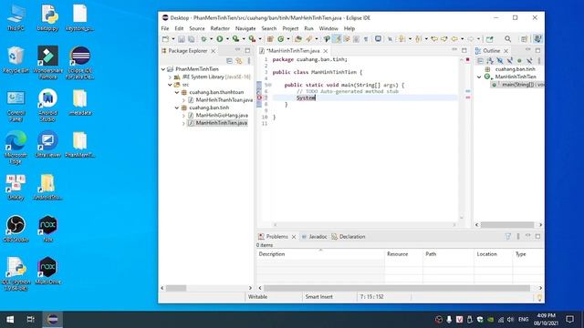Click the Open Task search icon

pyautogui.click(x=309, y=39)
